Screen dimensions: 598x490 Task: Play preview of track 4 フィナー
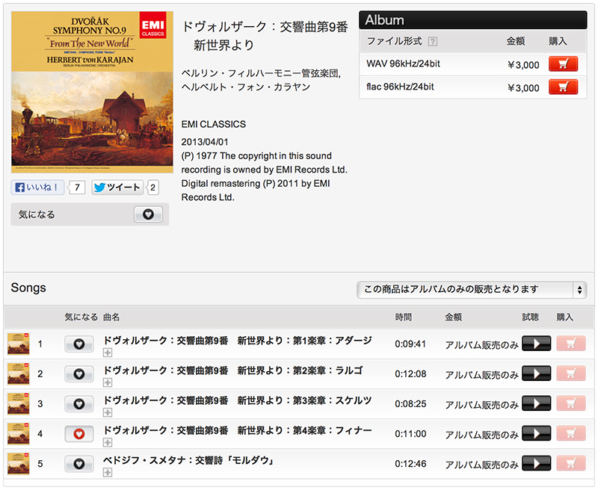536,433
